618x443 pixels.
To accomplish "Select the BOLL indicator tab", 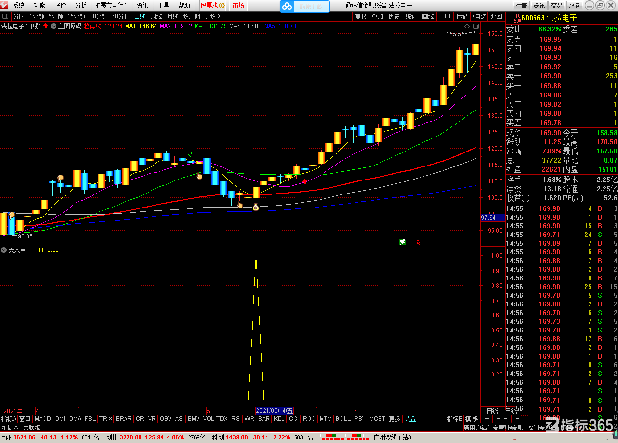I will point(343,419).
